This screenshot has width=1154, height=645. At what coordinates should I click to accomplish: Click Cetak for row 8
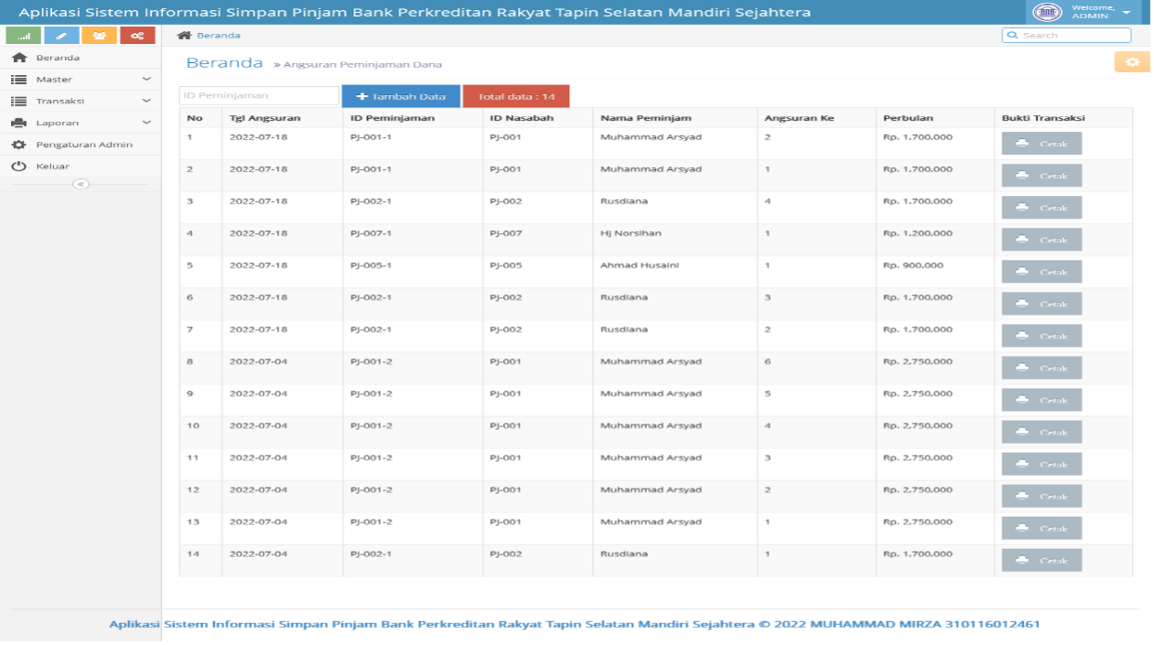pos(1041,368)
